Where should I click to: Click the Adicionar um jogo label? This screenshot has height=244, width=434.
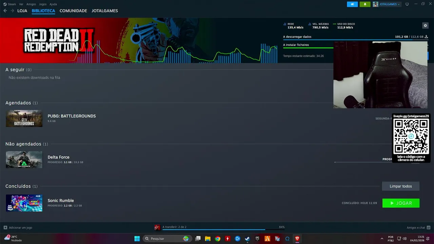click(x=21, y=228)
